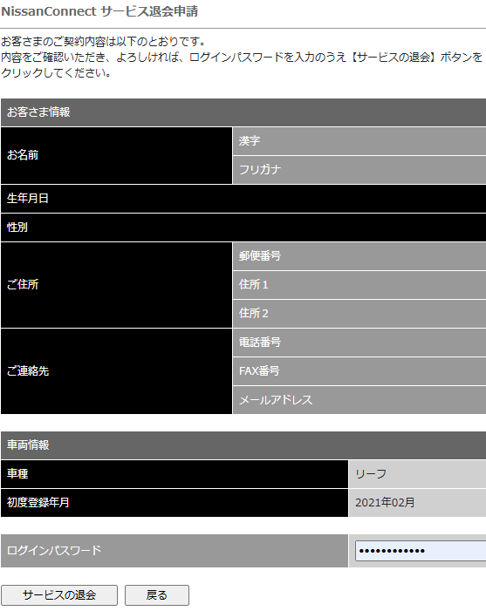Click the サービスの退会 button

59,595
